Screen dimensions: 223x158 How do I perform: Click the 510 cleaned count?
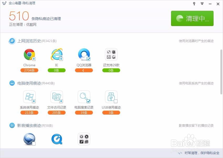19,16
